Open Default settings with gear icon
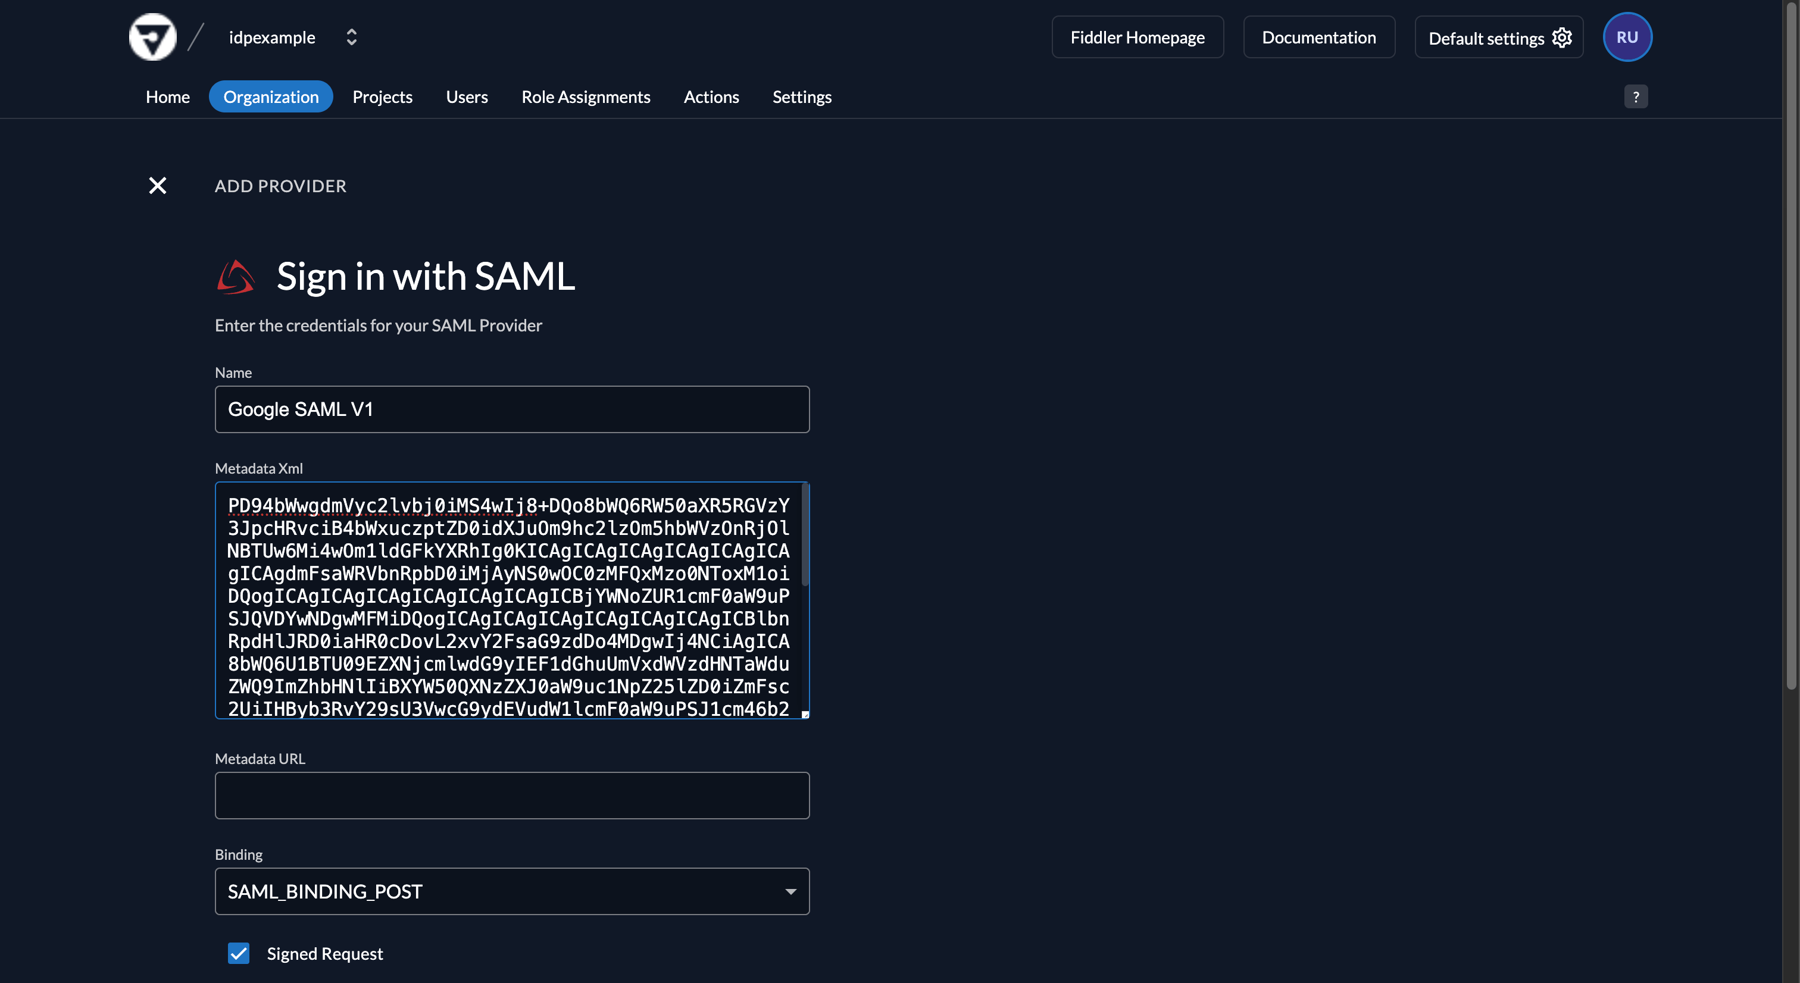 (x=1499, y=37)
